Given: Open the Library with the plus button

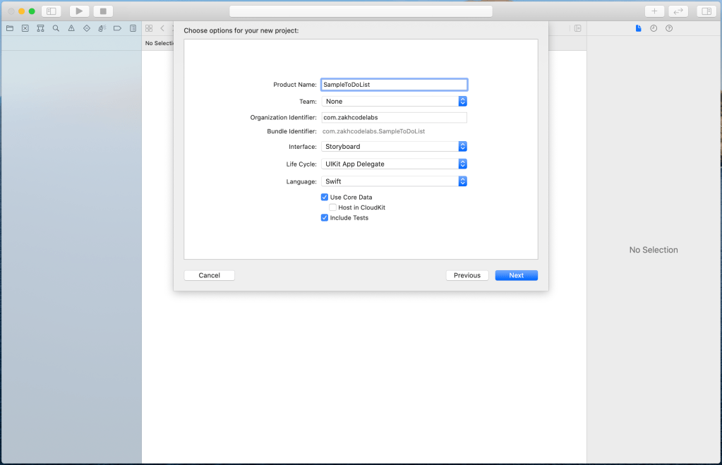Looking at the screenshot, I should coord(654,11).
